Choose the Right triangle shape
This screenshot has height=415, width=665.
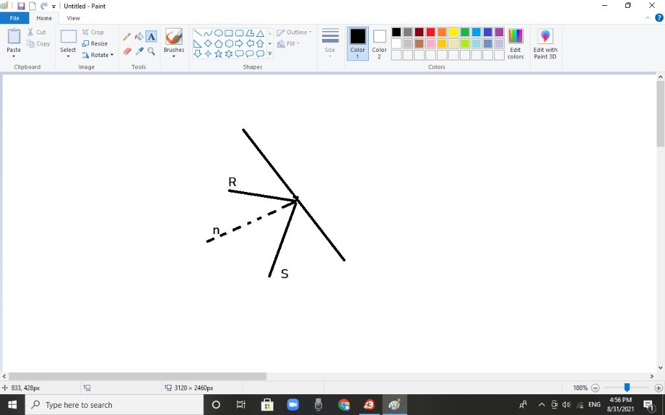197,43
